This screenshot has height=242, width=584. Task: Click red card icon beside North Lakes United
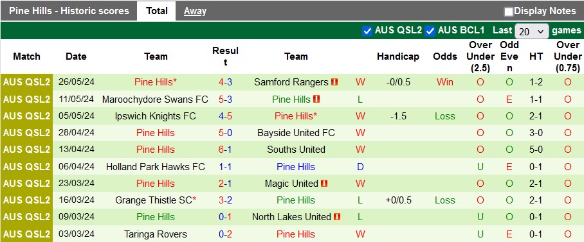pos(337,217)
